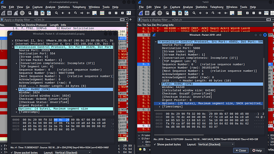Open Tools menu in metasploitable2 window
The height and width of the screenshot is (154, 274).
coord(106,7)
